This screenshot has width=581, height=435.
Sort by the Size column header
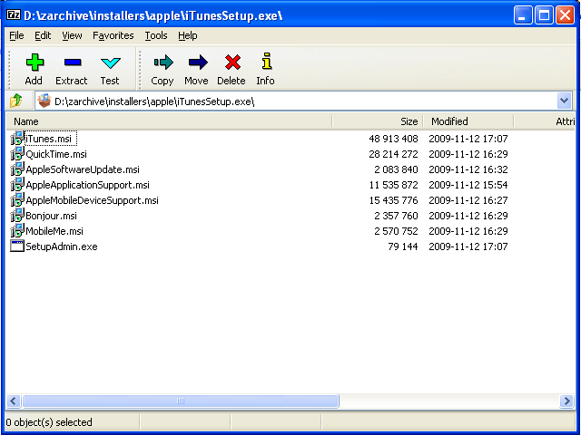coord(378,121)
